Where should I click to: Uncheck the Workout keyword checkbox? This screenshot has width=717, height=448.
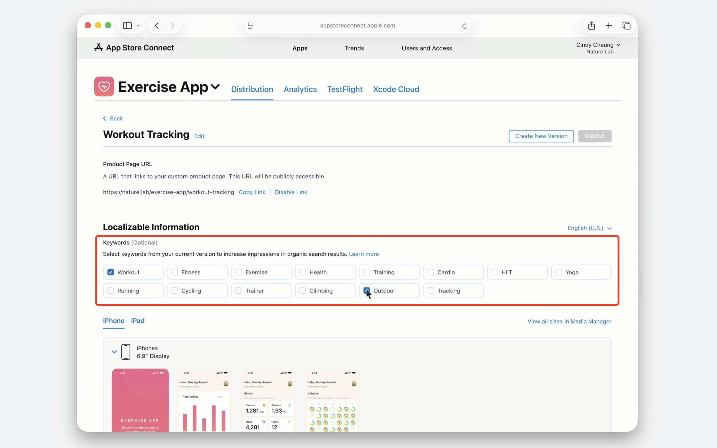click(110, 272)
